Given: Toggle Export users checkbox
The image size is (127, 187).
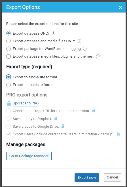Looking at the screenshot, I should (9, 134).
